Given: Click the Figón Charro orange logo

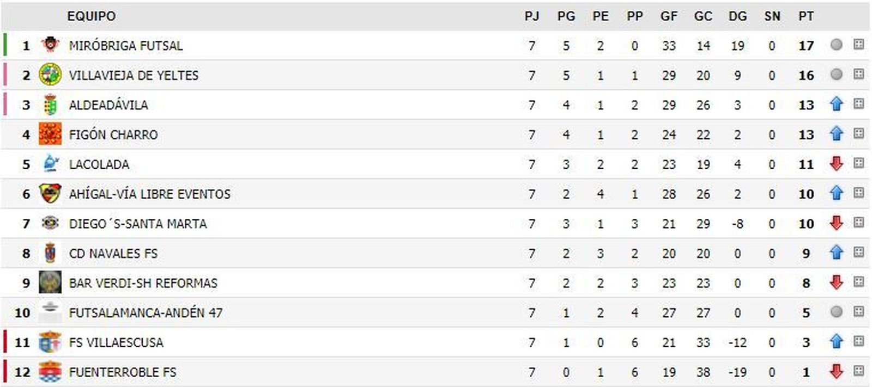Looking at the screenshot, I should [50, 134].
